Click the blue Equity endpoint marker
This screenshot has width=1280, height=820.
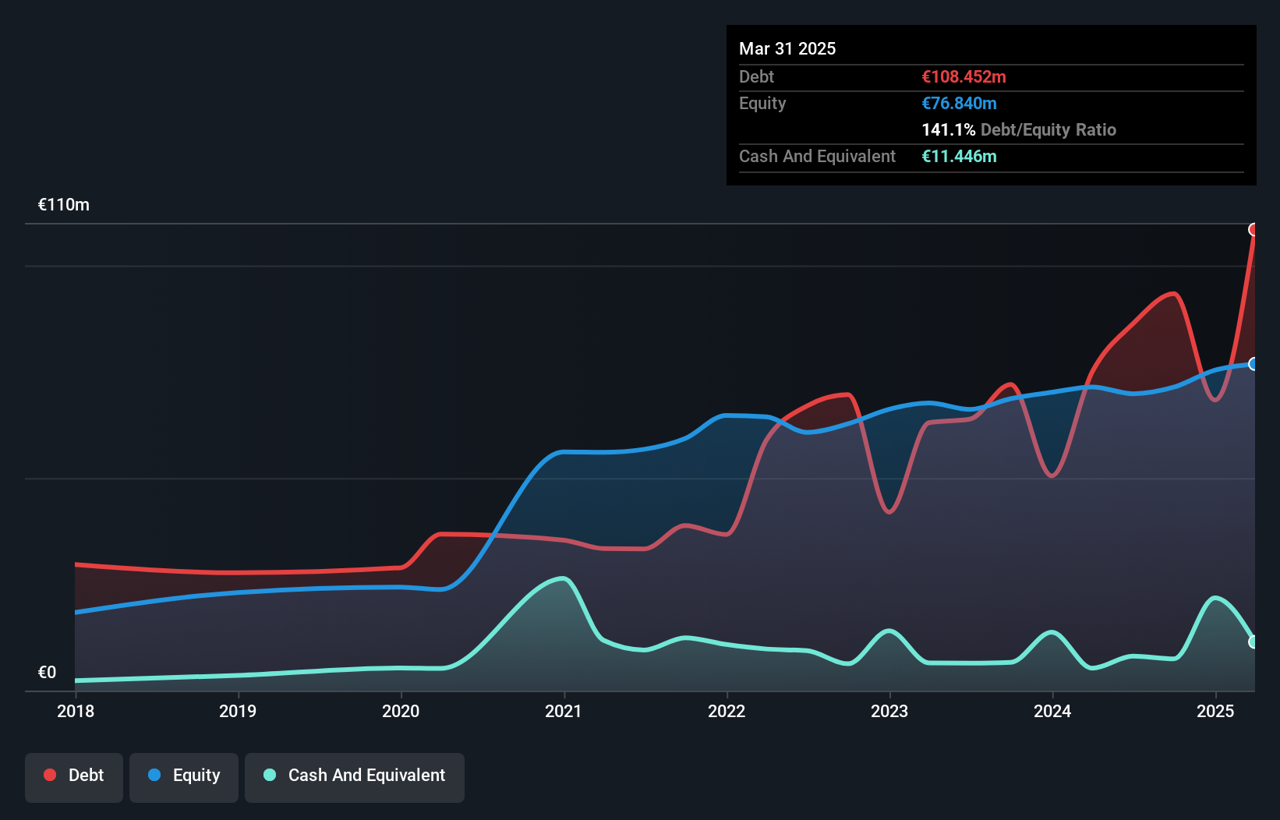tap(1253, 364)
